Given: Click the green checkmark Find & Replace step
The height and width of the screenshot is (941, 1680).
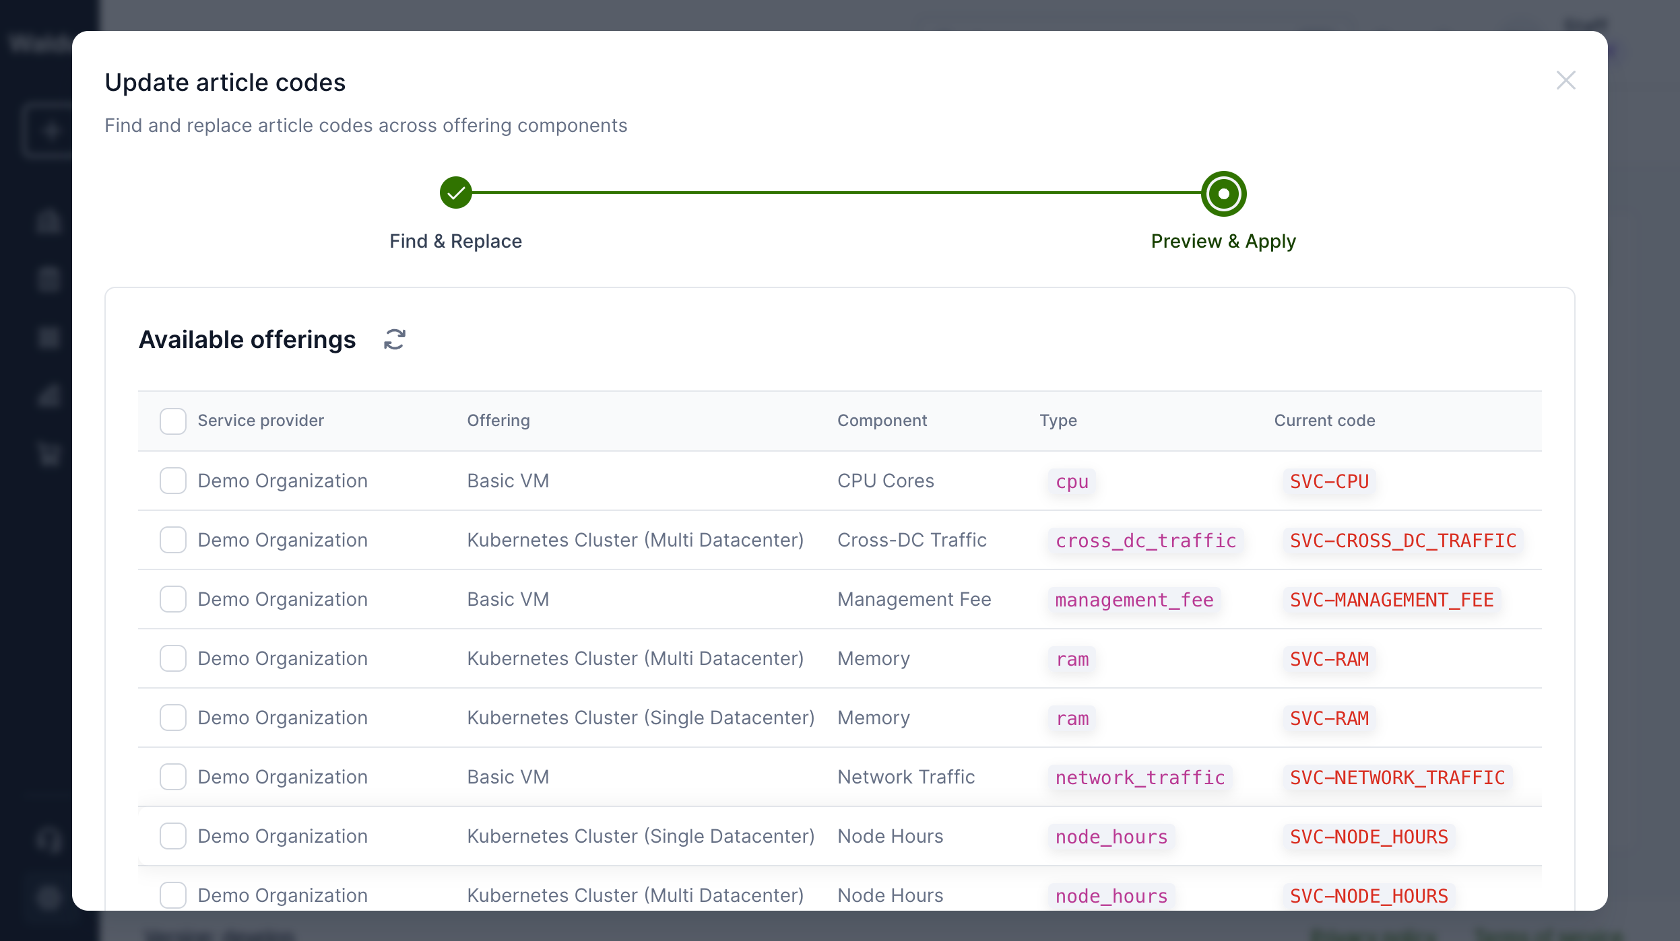Looking at the screenshot, I should point(456,193).
